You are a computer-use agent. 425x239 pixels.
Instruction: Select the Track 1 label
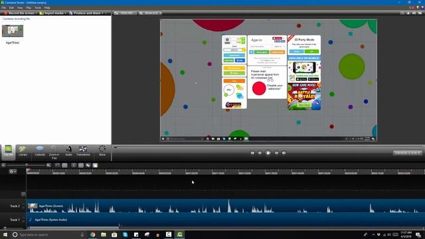click(x=15, y=220)
